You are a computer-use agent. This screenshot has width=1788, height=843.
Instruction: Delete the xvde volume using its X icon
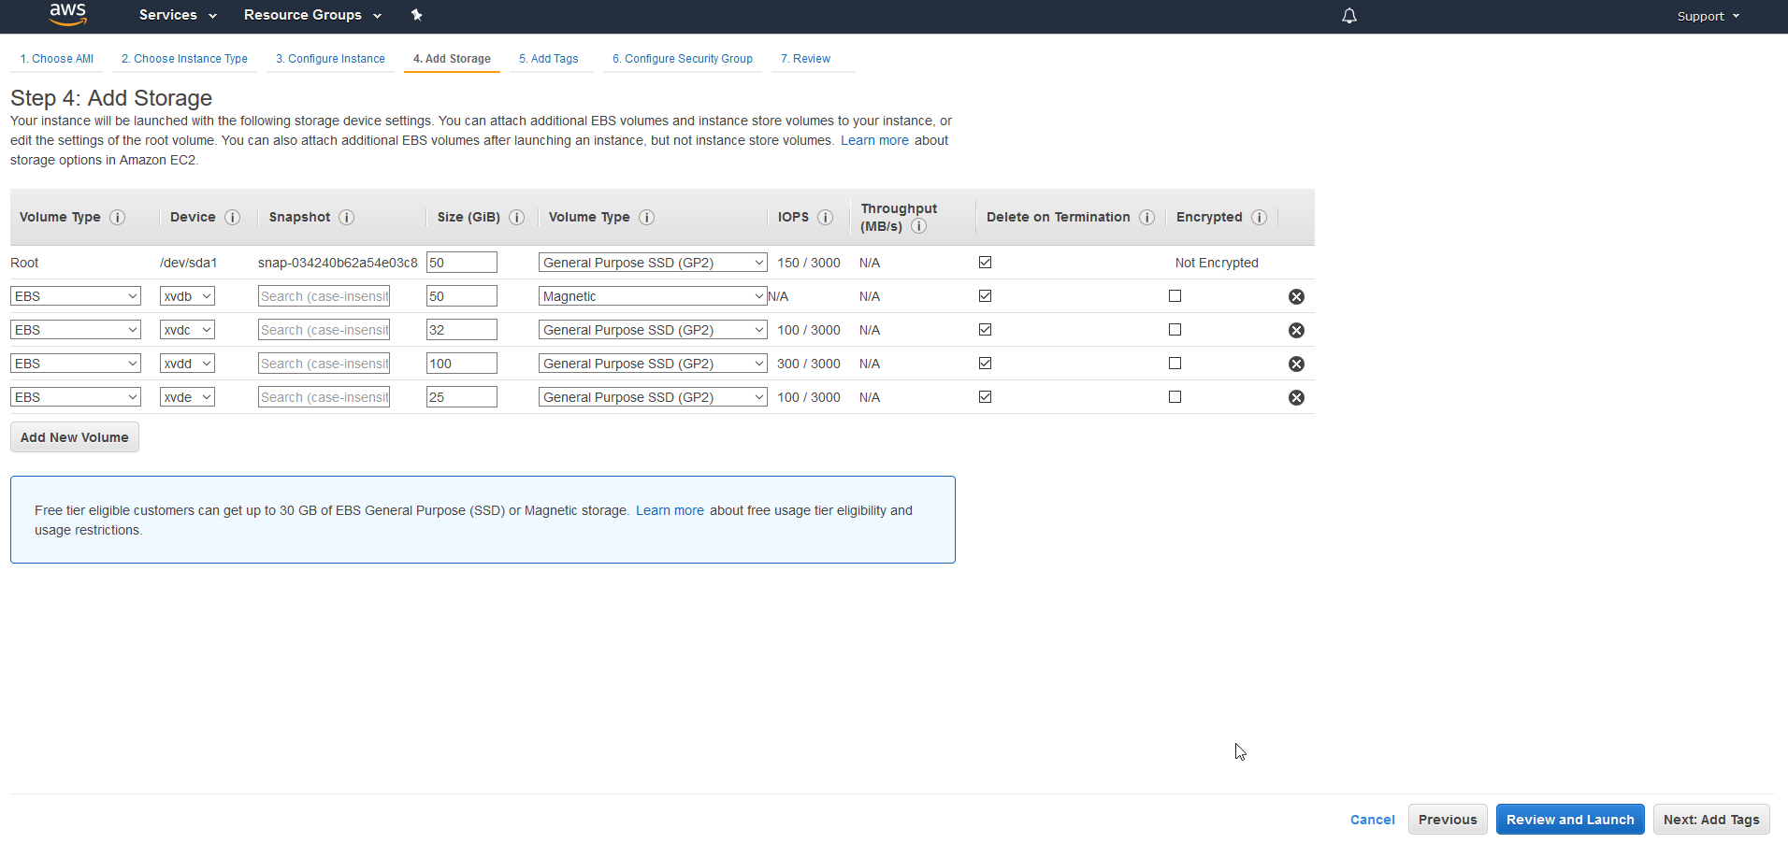click(x=1296, y=397)
